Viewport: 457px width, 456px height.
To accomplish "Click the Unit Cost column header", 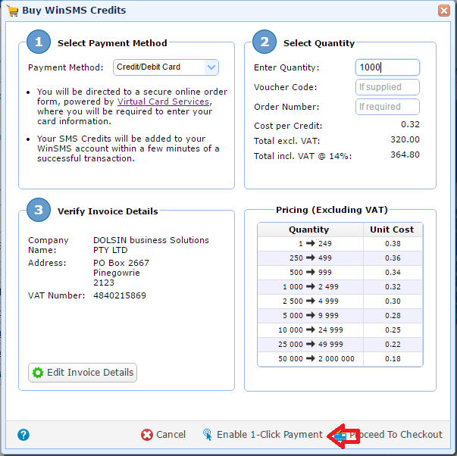I will (x=393, y=230).
